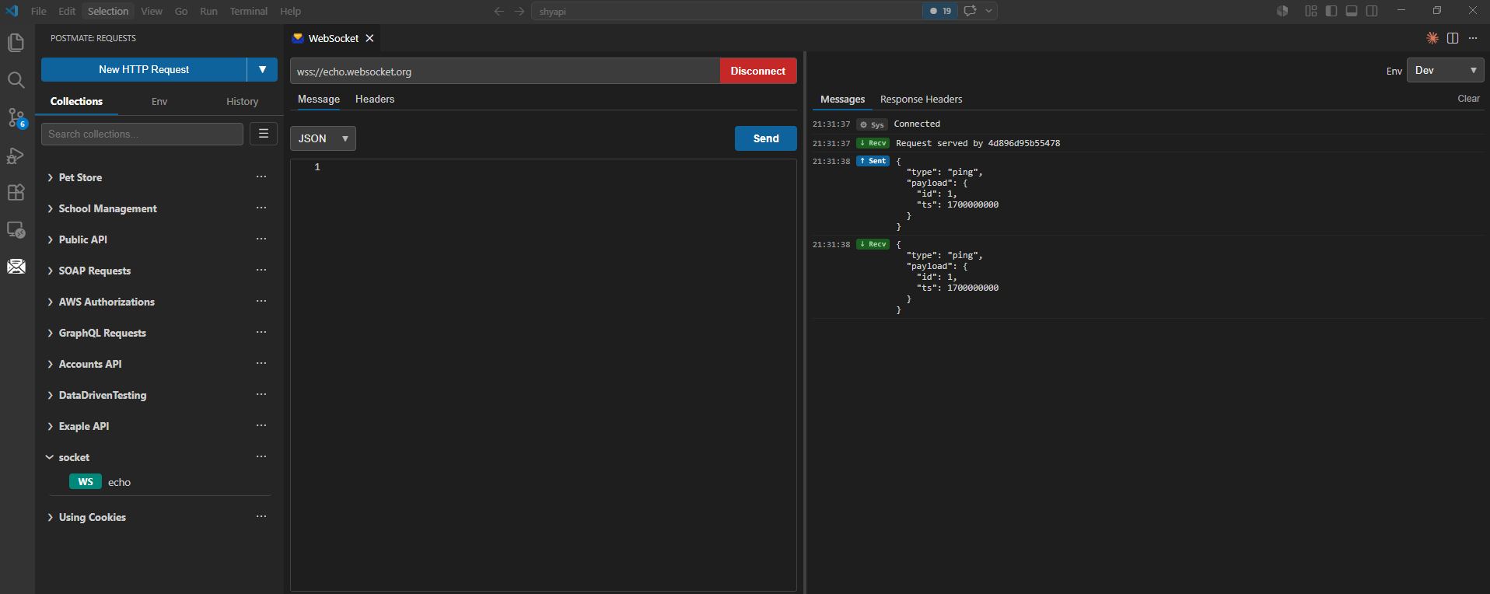Open more options for Using Cookies collection
This screenshot has width=1490, height=594.
pyautogui.click(x=261, y=517)
